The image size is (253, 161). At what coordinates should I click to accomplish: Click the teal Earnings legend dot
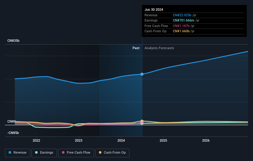click(x=36, y=152)
